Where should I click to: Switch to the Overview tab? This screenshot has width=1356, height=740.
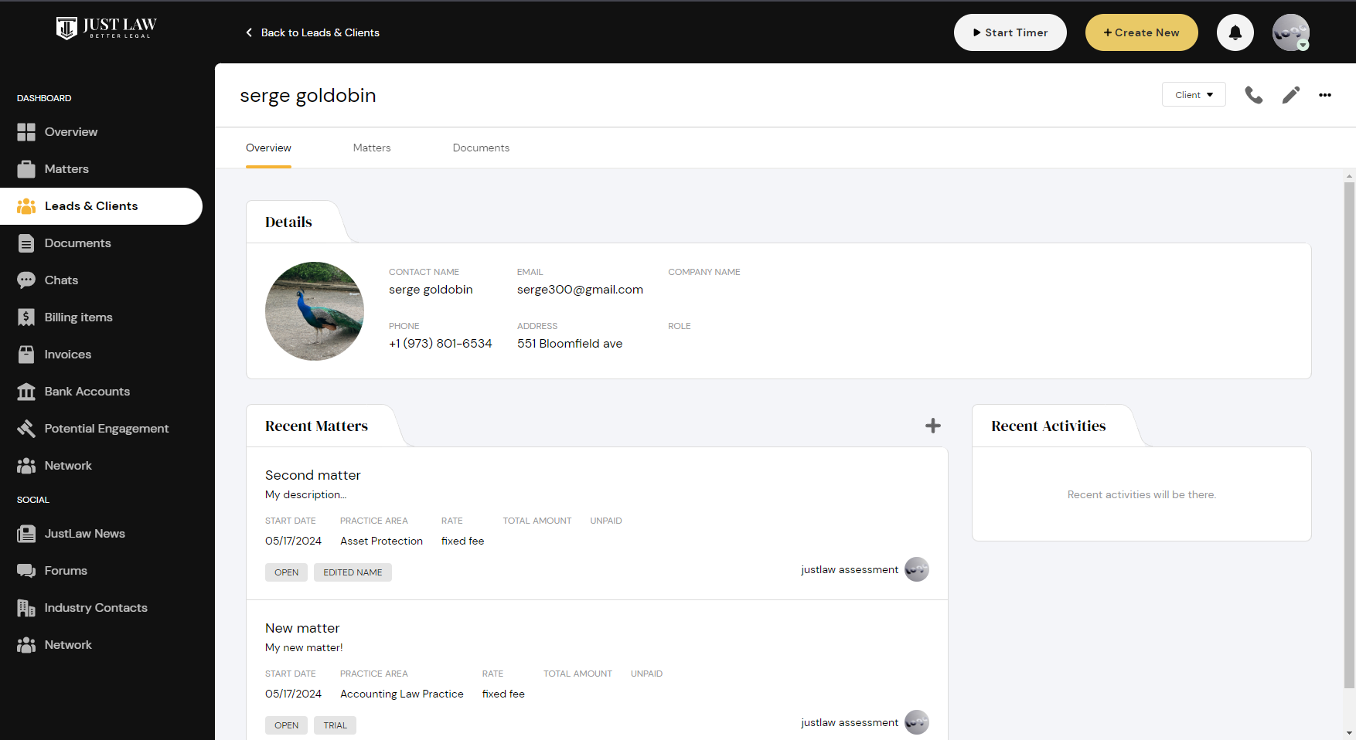click(x=268, y=148)
